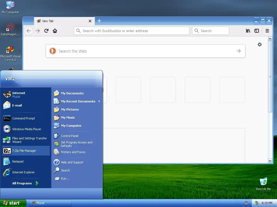
Task: Toggle the sidebar view icon
Action: click(257, 31)
